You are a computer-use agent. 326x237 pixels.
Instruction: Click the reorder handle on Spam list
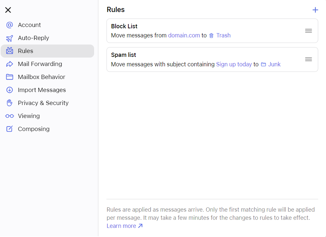pos(308,59)
